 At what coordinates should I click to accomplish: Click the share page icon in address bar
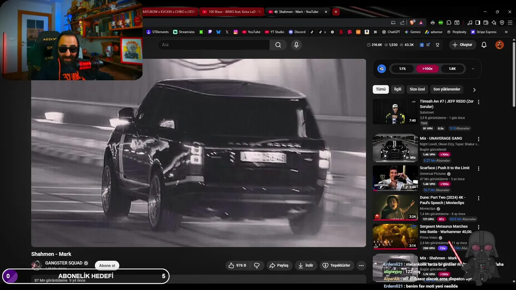coord(402,23)
